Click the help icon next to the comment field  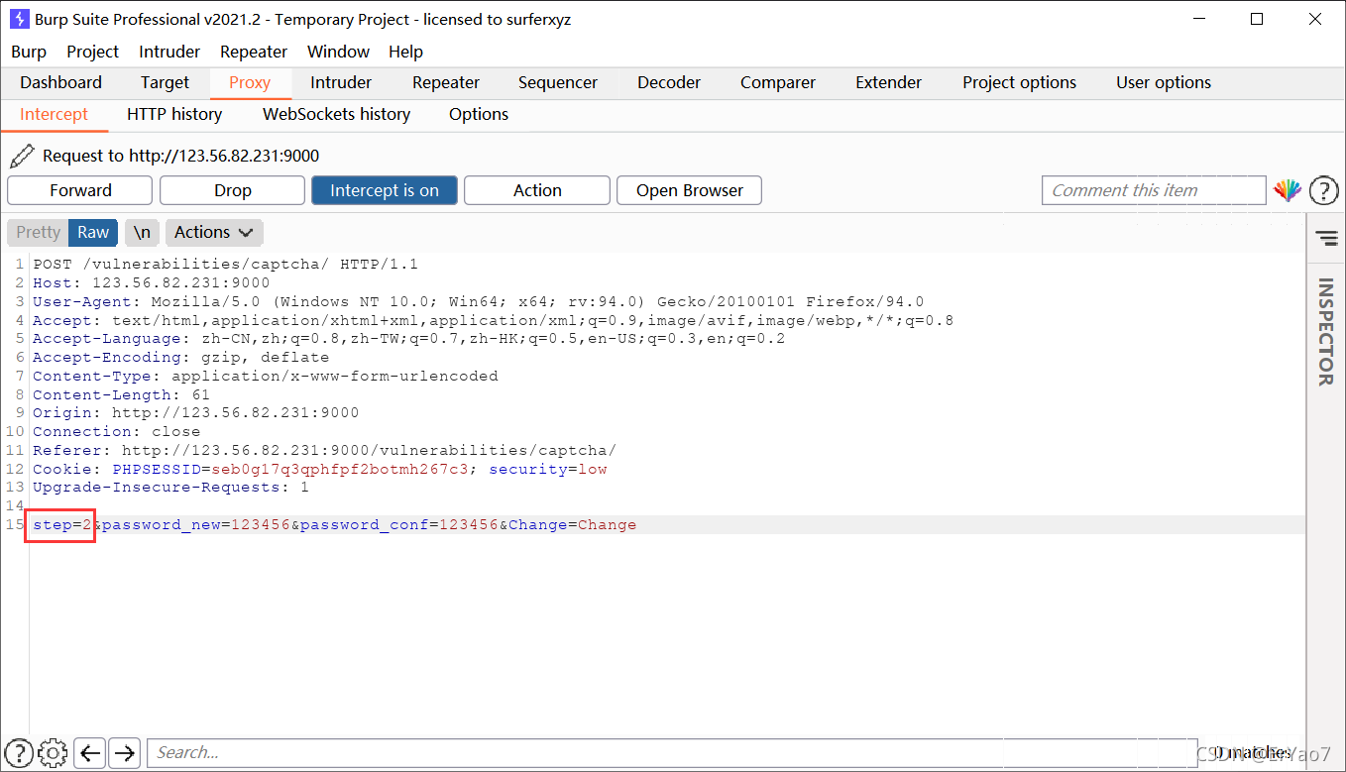pos(1324,190)
